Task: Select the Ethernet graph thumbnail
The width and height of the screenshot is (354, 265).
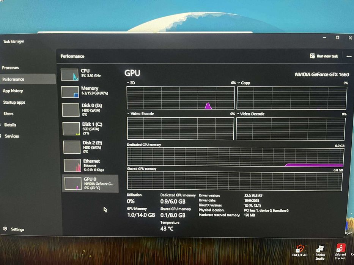Action: [72, 165]
